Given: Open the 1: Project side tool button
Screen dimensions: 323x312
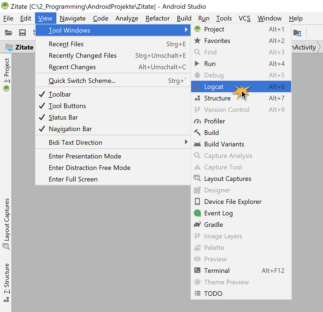Looking at the screenshot, I should [x=7, y=75].
